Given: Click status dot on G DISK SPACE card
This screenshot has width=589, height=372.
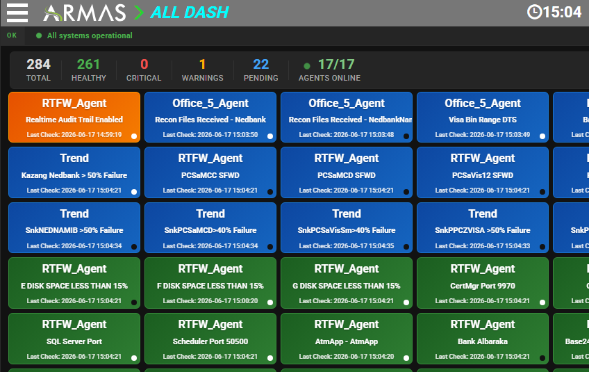Looking at the screenshot, I should (406, 302).
